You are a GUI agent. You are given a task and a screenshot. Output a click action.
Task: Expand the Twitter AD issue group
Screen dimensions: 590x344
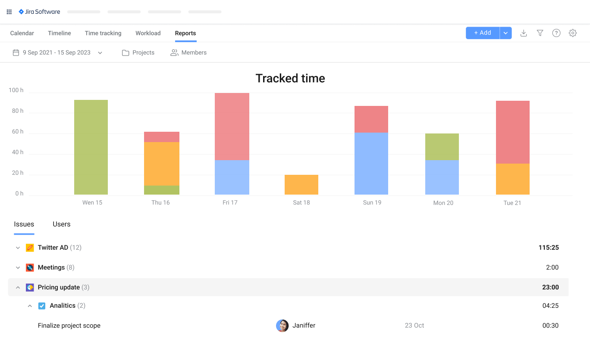tap(18, 248)
